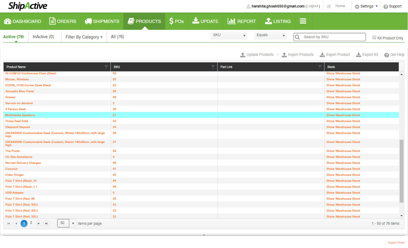408x248 pixels.
Task: Click the Orders document icon
Action: coord(52,21)
